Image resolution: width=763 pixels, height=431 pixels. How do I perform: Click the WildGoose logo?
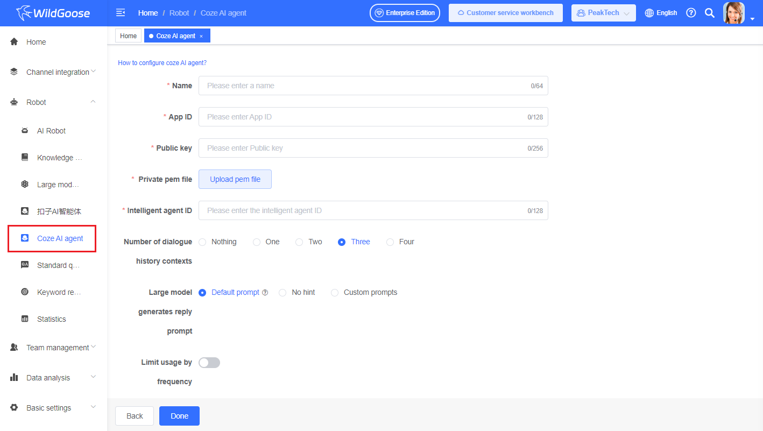coord(53,12)
